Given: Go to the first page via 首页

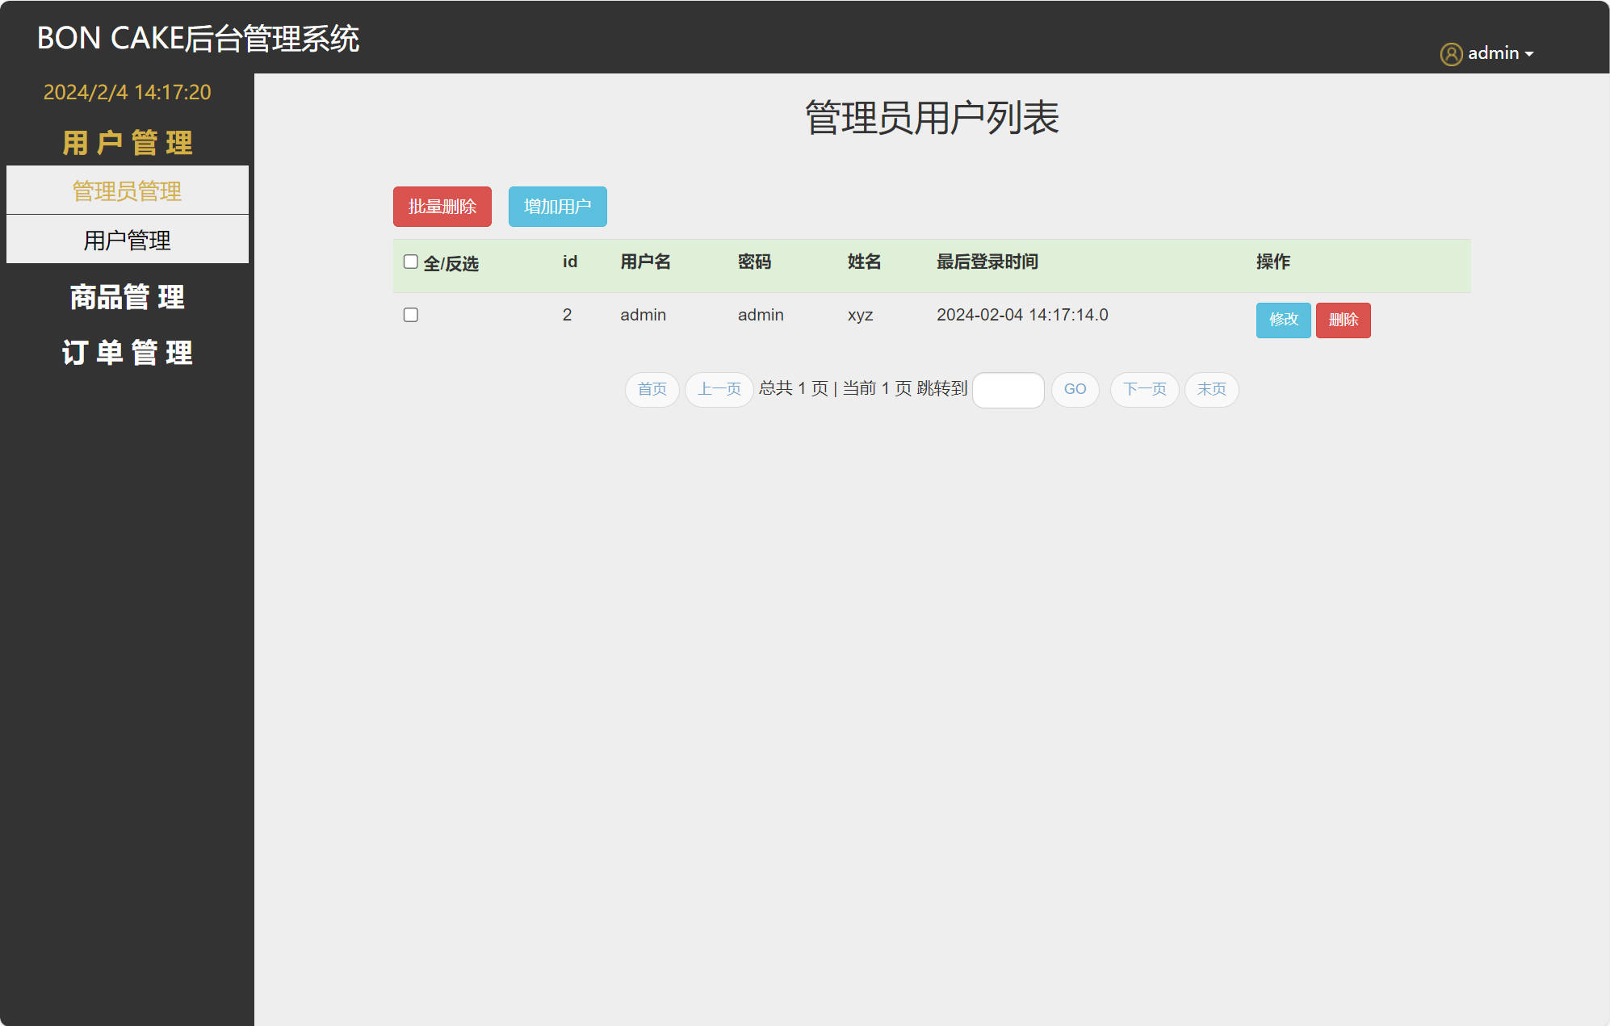Looking at the screenshot, I should (x=652, y=390).
